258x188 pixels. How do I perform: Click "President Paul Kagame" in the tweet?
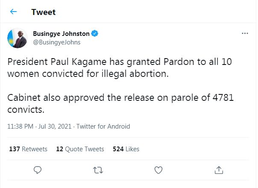click(x=50, y=62)
